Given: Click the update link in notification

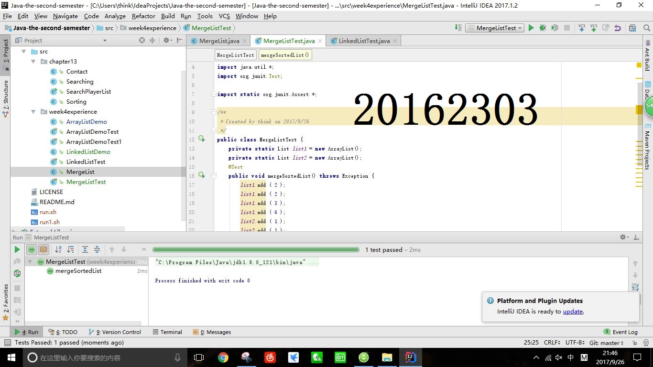Looking at the screenshot, I should pos(573,312).
